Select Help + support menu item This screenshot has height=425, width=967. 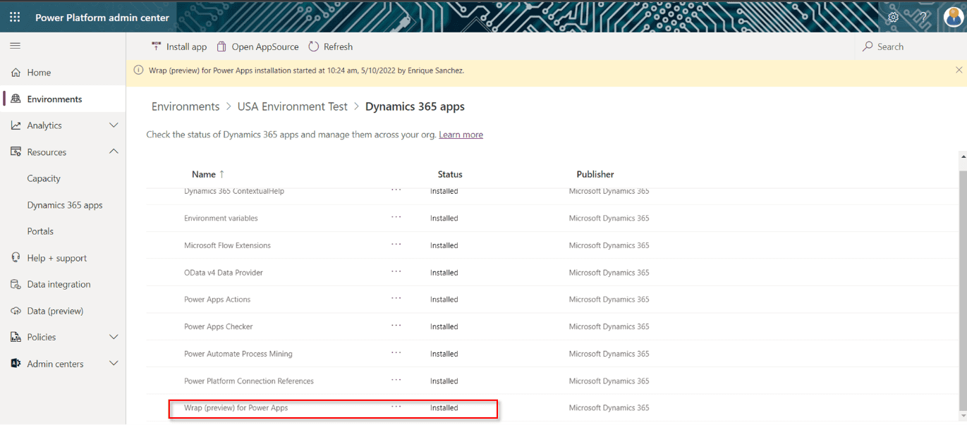click(57, 258)
